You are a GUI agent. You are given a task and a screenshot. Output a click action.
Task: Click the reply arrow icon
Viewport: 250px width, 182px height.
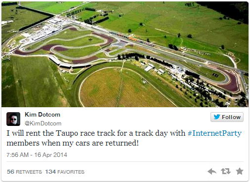point(212,172)
